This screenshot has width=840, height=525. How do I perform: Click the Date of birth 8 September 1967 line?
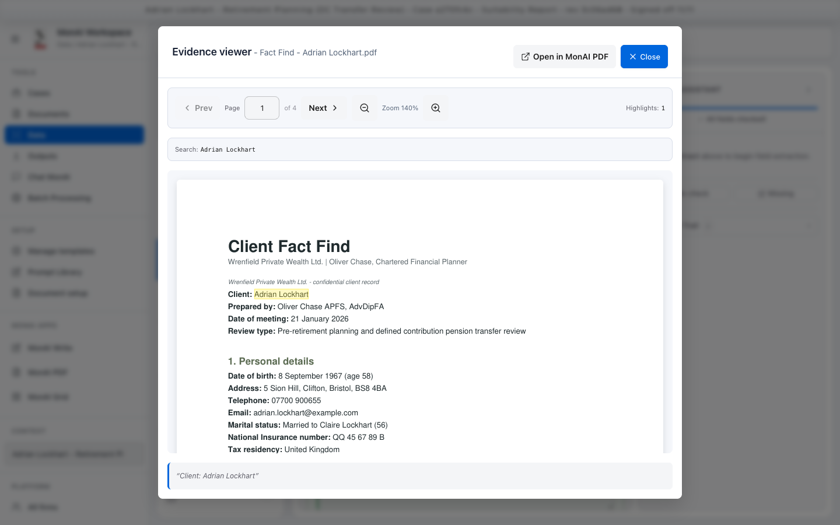[300, 376]
